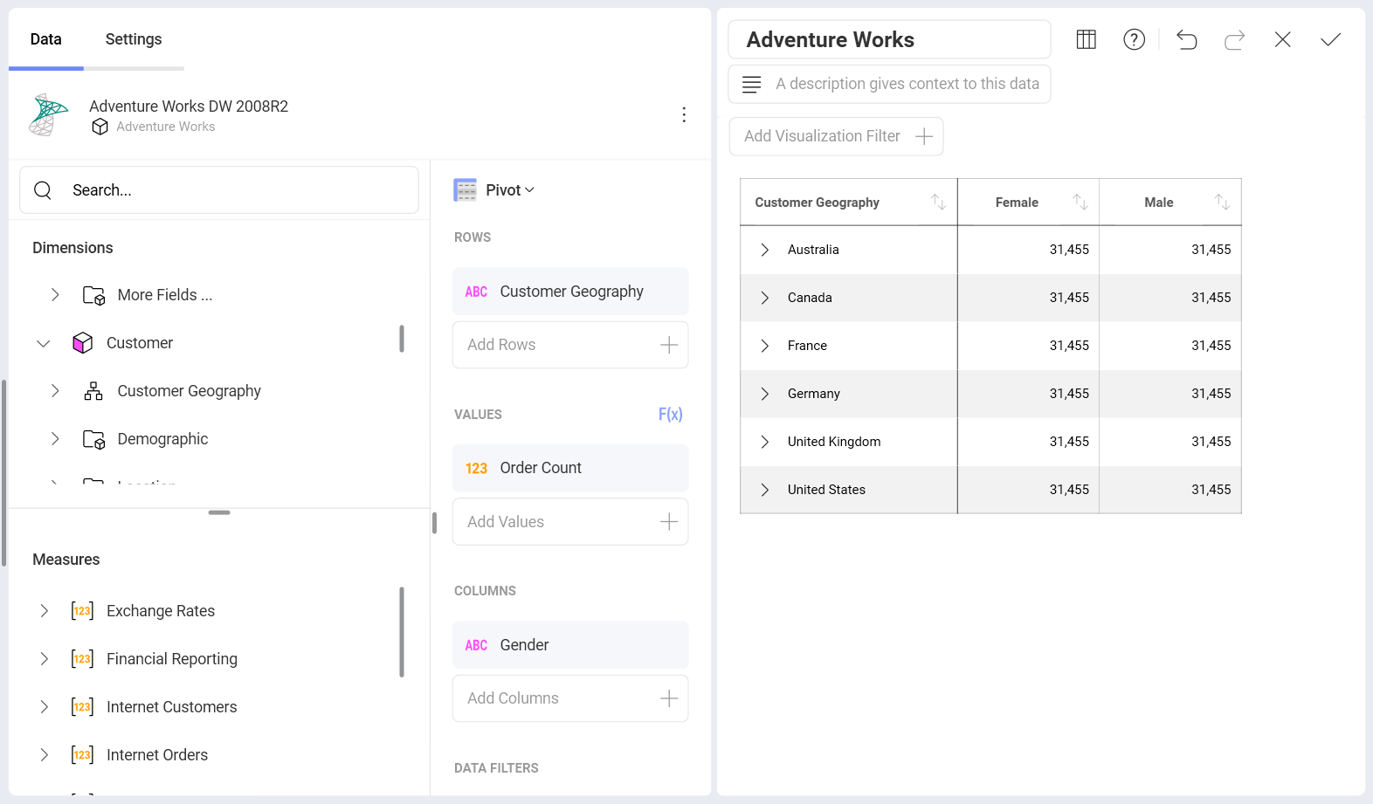The width and height of the screenshot is (1373, 804).
Task: Click the Search fields input
Action: (x=219, y=190)
